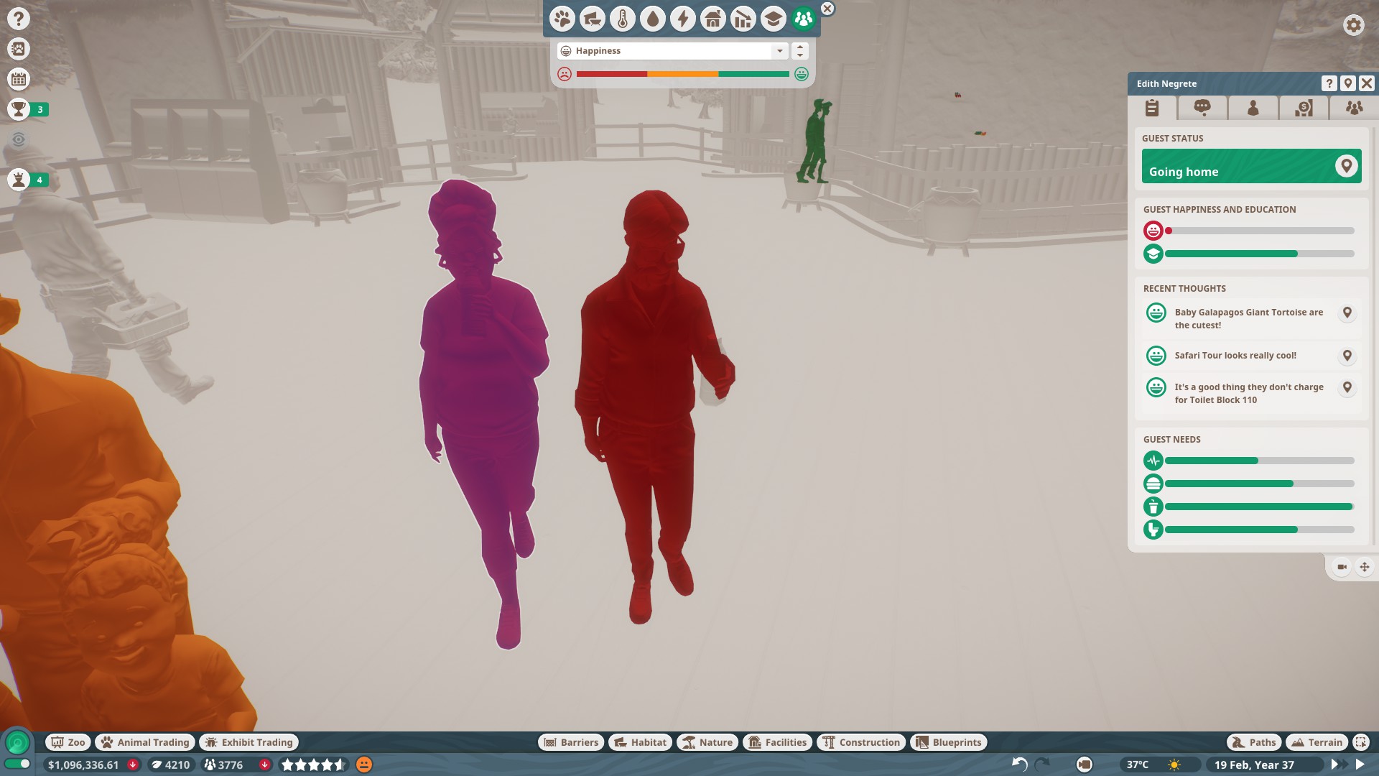Open the Zoo menu
This screenshot has width=1379, height=776.
68,742
